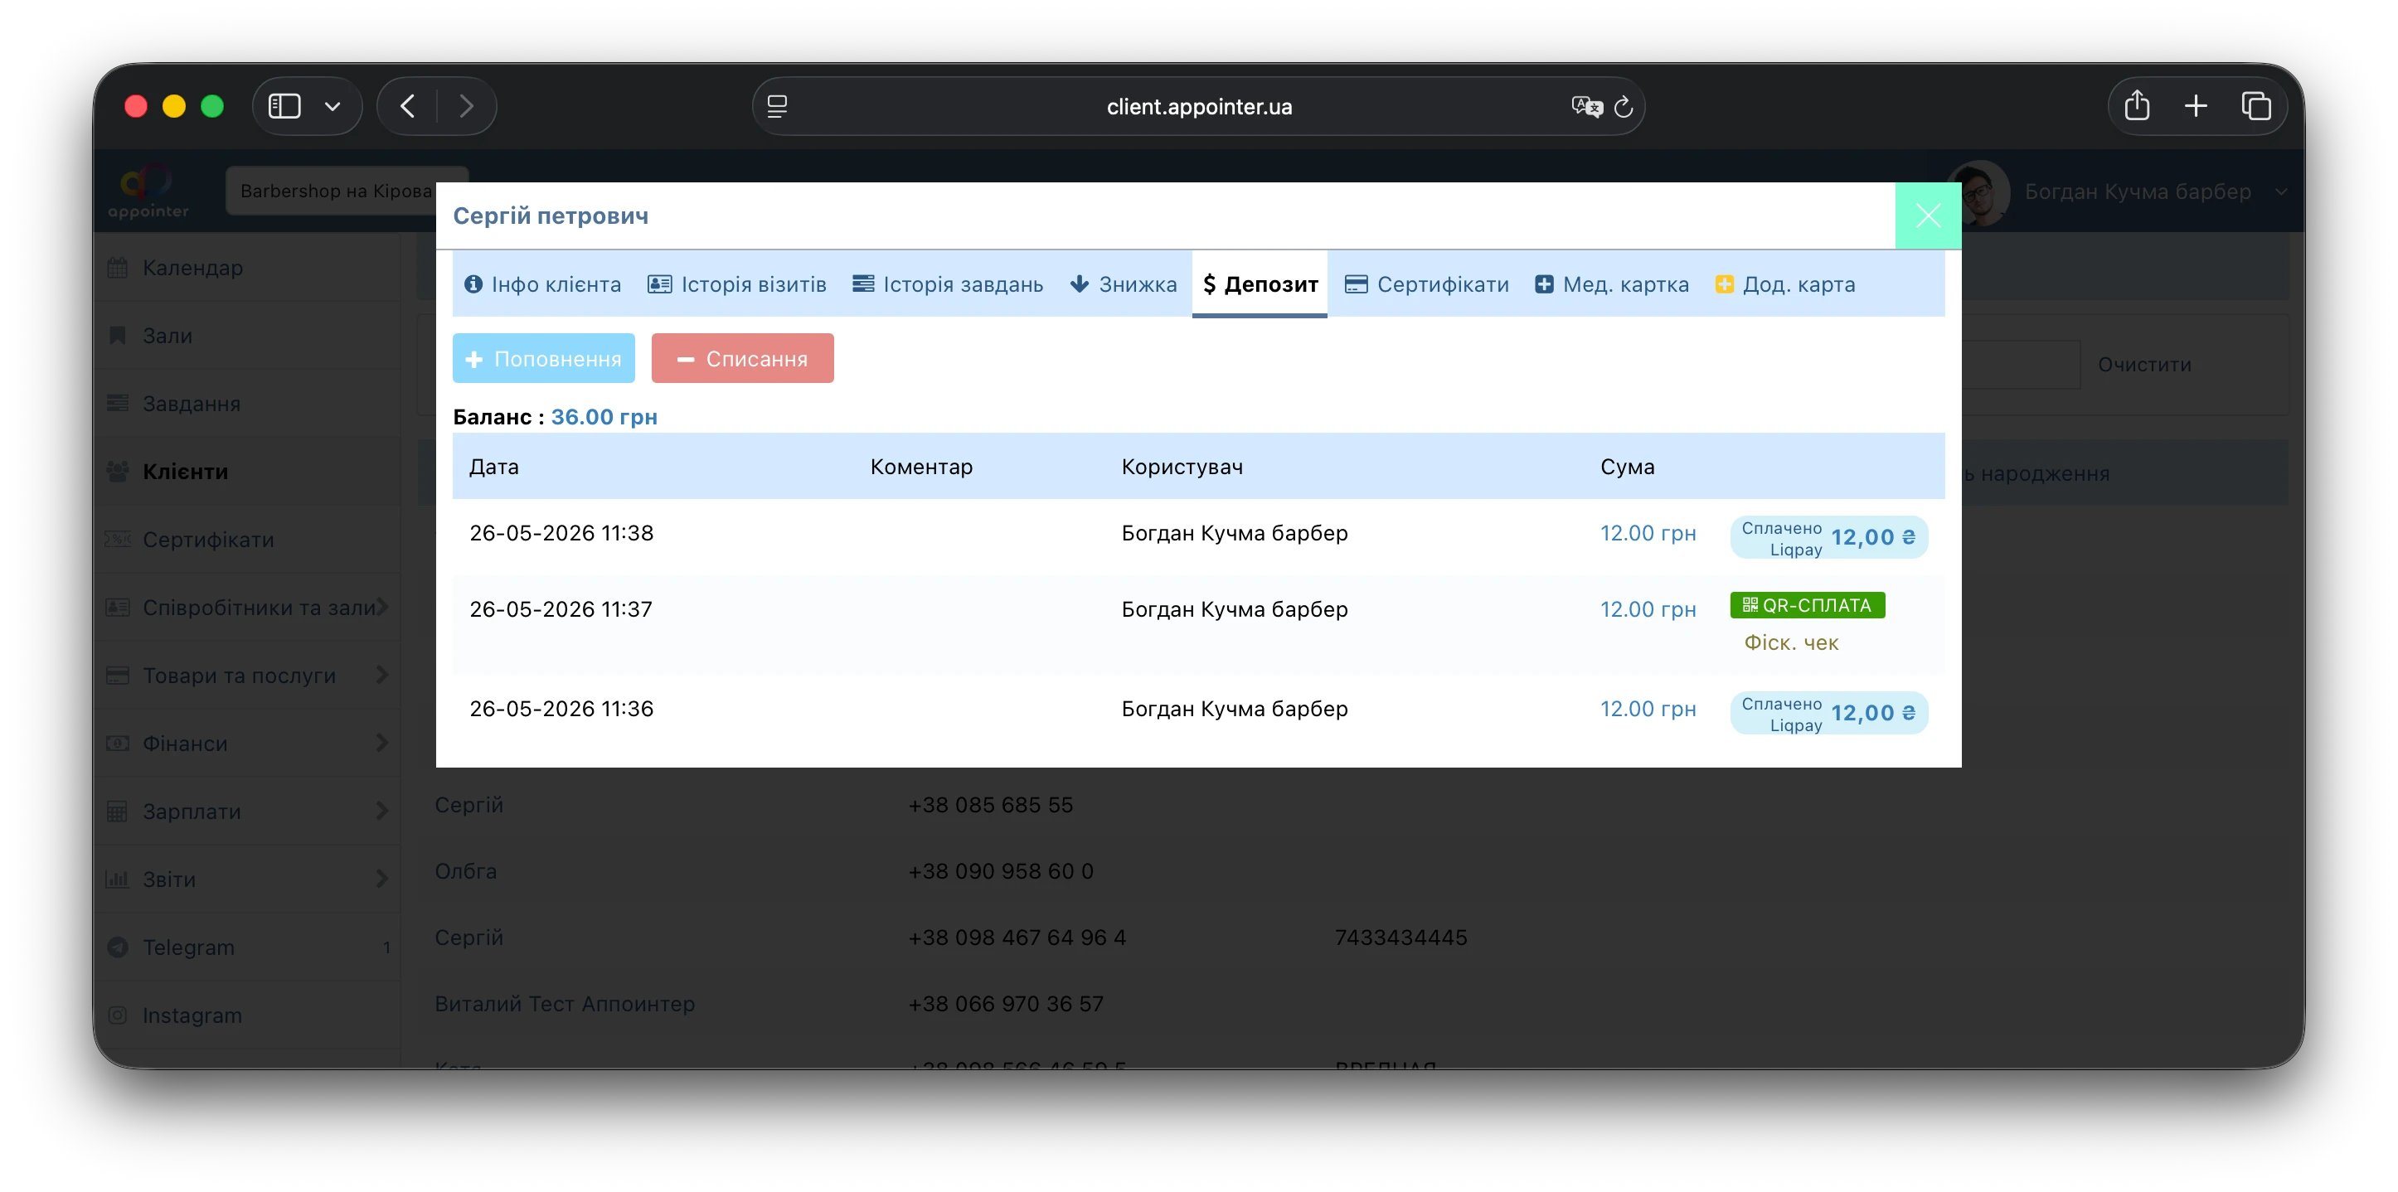This screenshot has width=2398, height=1192.
Task: Click Safari sidebar toggle icon
Action: [x=284, y=106]
